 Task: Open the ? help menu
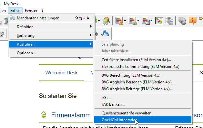43,10
